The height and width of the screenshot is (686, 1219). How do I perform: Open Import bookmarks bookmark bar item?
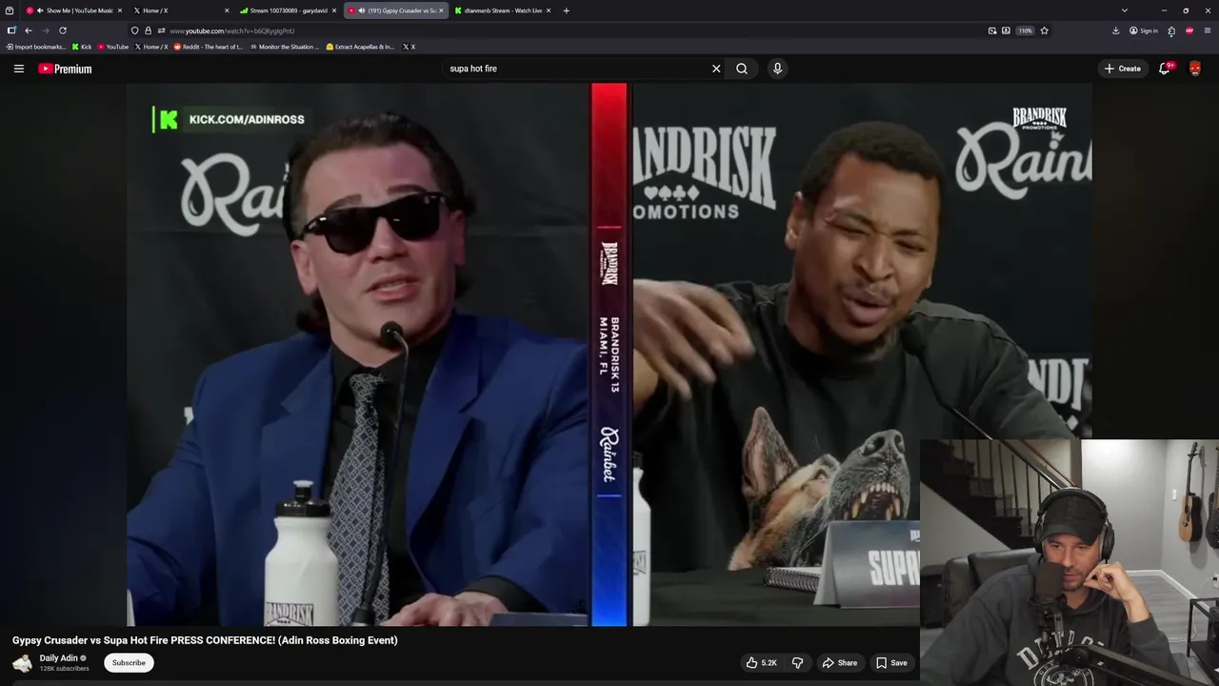coord(35,47)
